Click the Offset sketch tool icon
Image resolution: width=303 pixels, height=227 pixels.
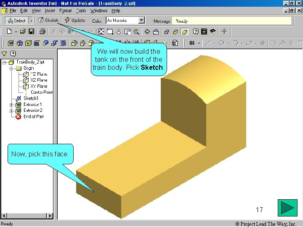pos(299,43)
